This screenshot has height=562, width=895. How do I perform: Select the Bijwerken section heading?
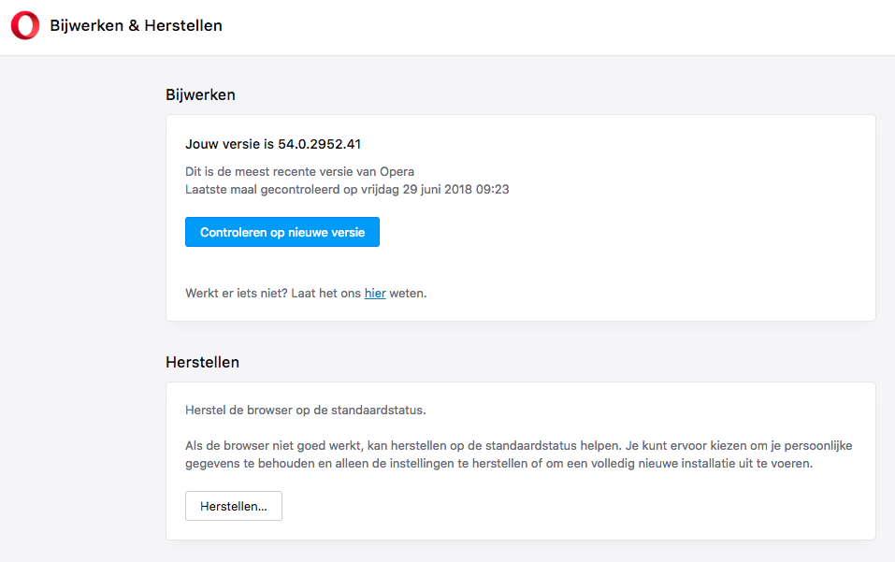coord(200,94)
